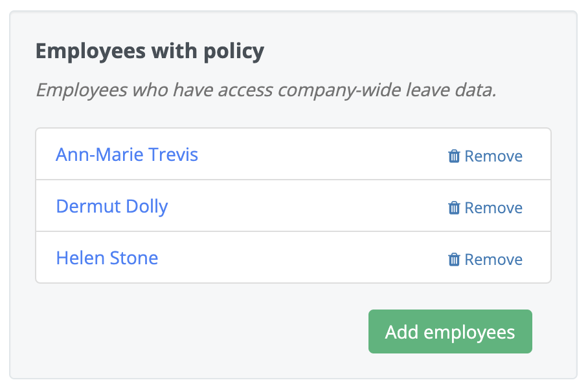Select the row containing Dermut Dolly

[291, 205]
